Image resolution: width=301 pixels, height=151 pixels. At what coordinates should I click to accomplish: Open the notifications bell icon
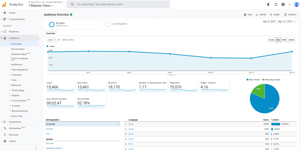268,5
